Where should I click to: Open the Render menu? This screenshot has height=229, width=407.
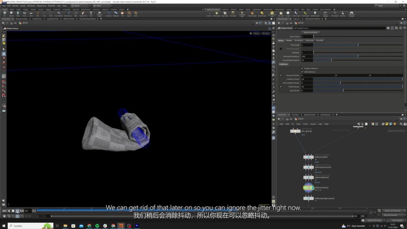click(x=16, y=6)
